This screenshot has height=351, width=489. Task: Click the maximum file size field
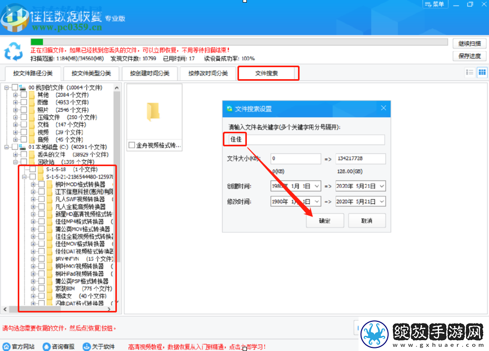(x=361, y=159)
